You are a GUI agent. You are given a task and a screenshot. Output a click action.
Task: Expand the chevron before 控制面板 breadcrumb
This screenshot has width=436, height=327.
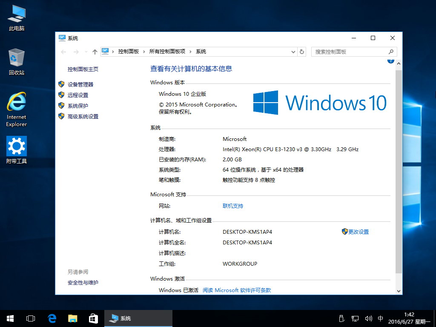tap(113, 52)
